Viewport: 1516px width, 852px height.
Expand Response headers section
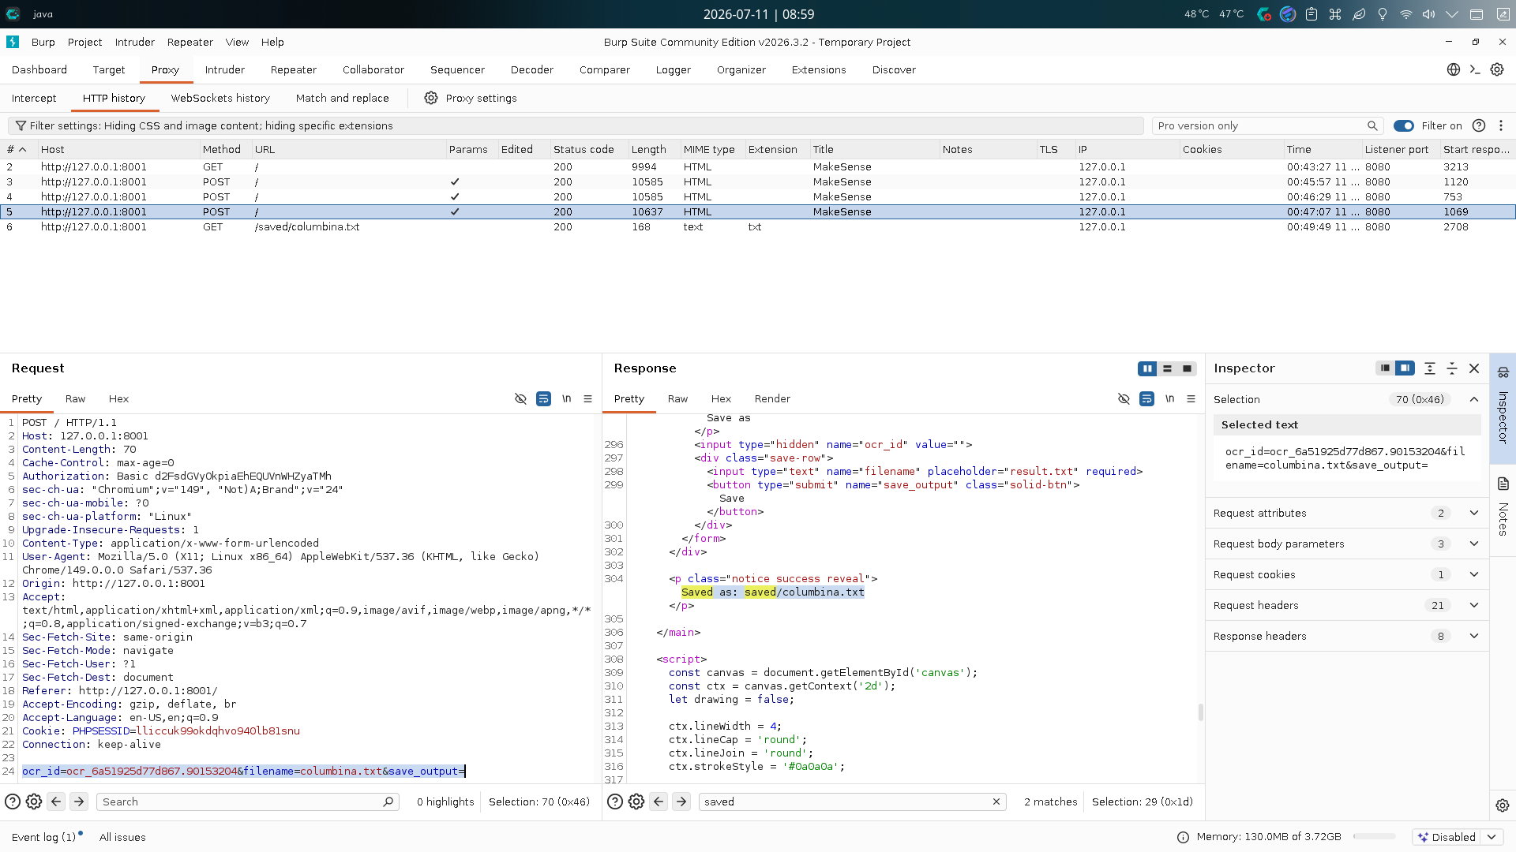click(1474, 636)
